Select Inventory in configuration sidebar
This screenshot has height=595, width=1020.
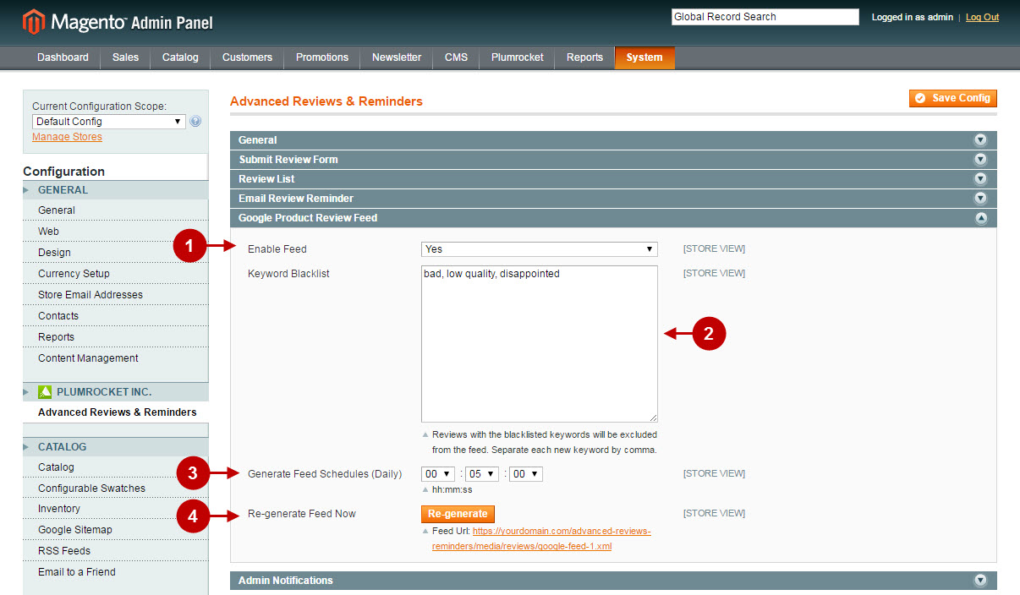tap(59, 509)
